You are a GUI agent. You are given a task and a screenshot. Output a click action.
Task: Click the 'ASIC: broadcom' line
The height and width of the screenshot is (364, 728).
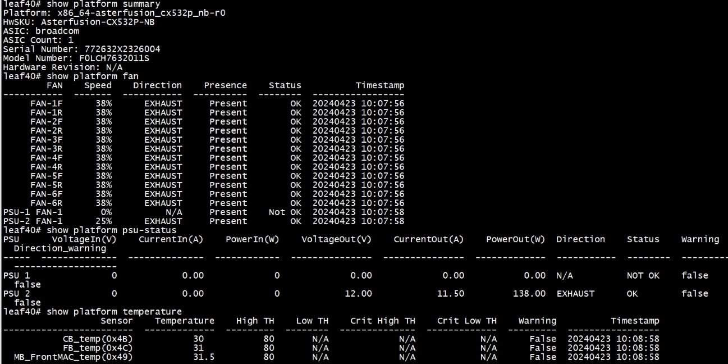(41, 31)
